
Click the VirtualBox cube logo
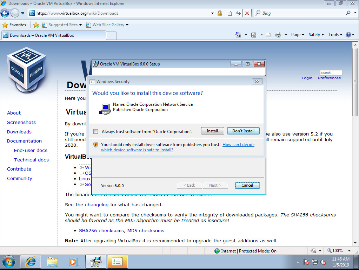pos(26,70)
